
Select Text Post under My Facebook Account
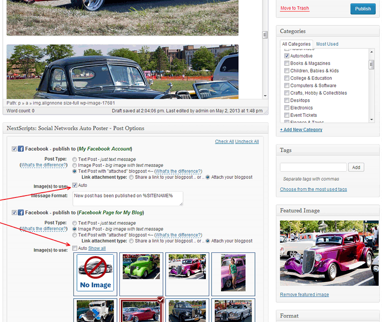(x=74, y=159)
